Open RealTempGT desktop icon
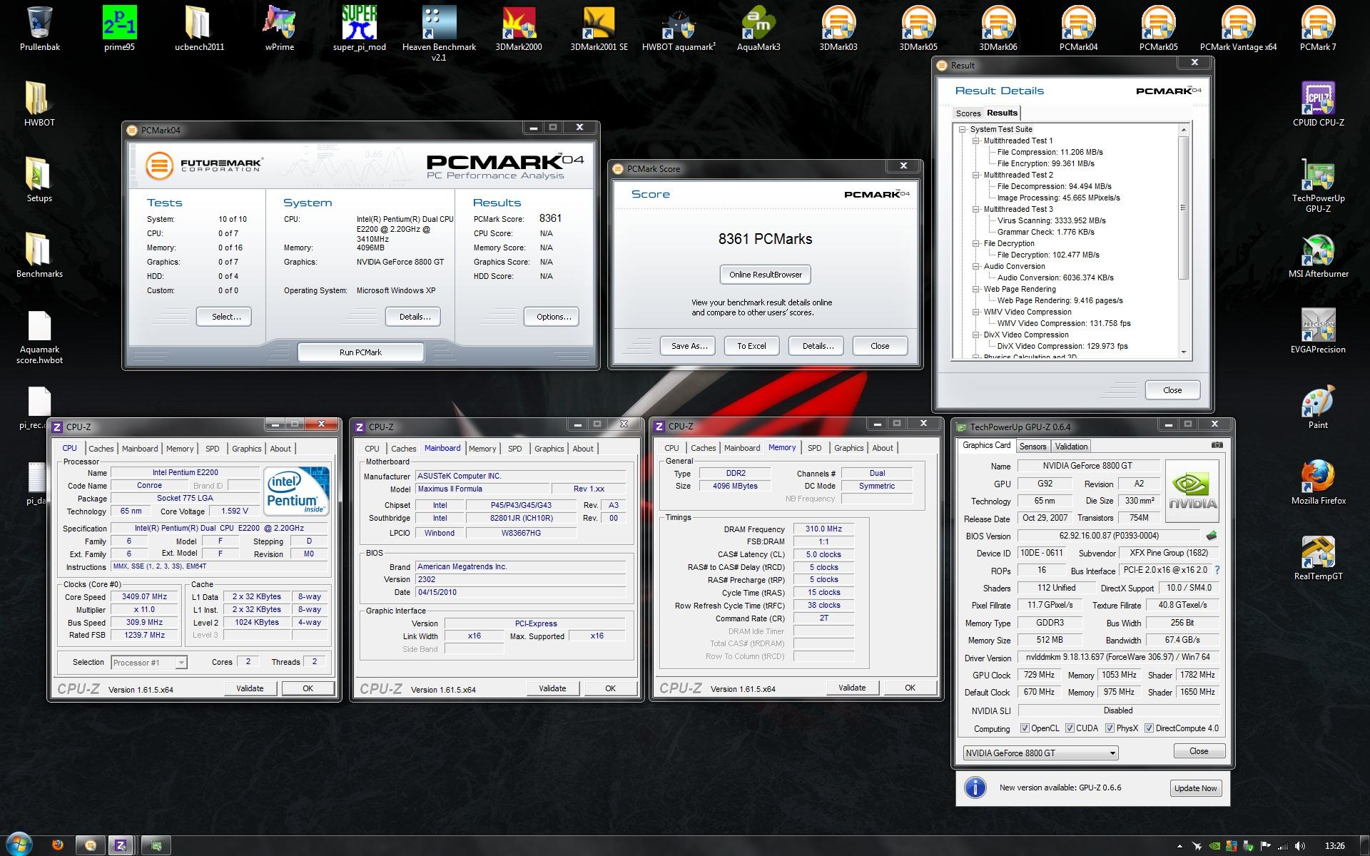 click(x=1318, y=558)
